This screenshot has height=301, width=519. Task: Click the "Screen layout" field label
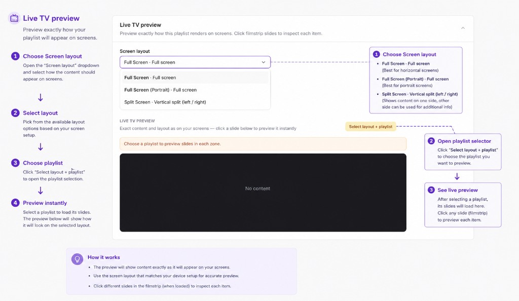point(135,51)
